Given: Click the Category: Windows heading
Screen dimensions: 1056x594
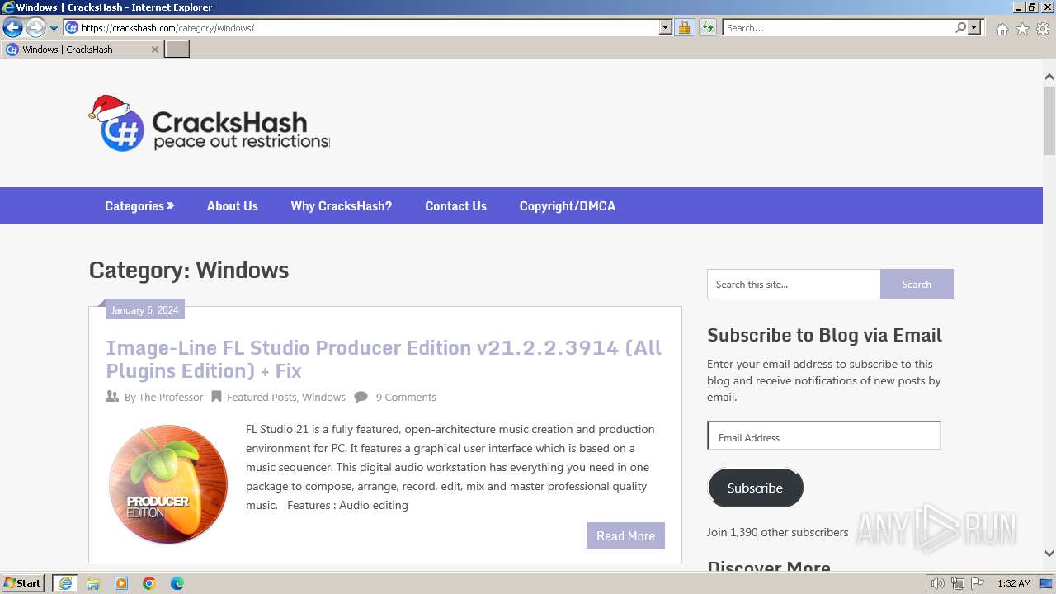Looking at the screenshot, I should (x=189, y=270).
